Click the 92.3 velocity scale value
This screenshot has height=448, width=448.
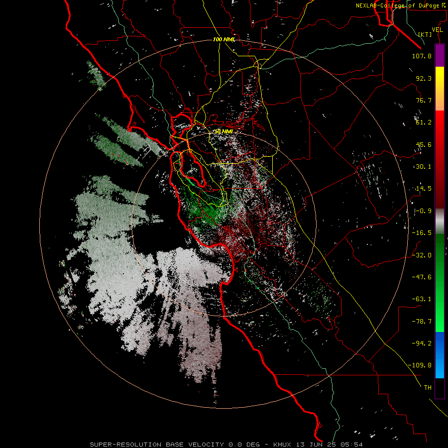click(424, 78)
